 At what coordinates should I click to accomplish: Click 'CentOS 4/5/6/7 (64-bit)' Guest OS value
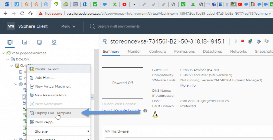coord(199,70)
